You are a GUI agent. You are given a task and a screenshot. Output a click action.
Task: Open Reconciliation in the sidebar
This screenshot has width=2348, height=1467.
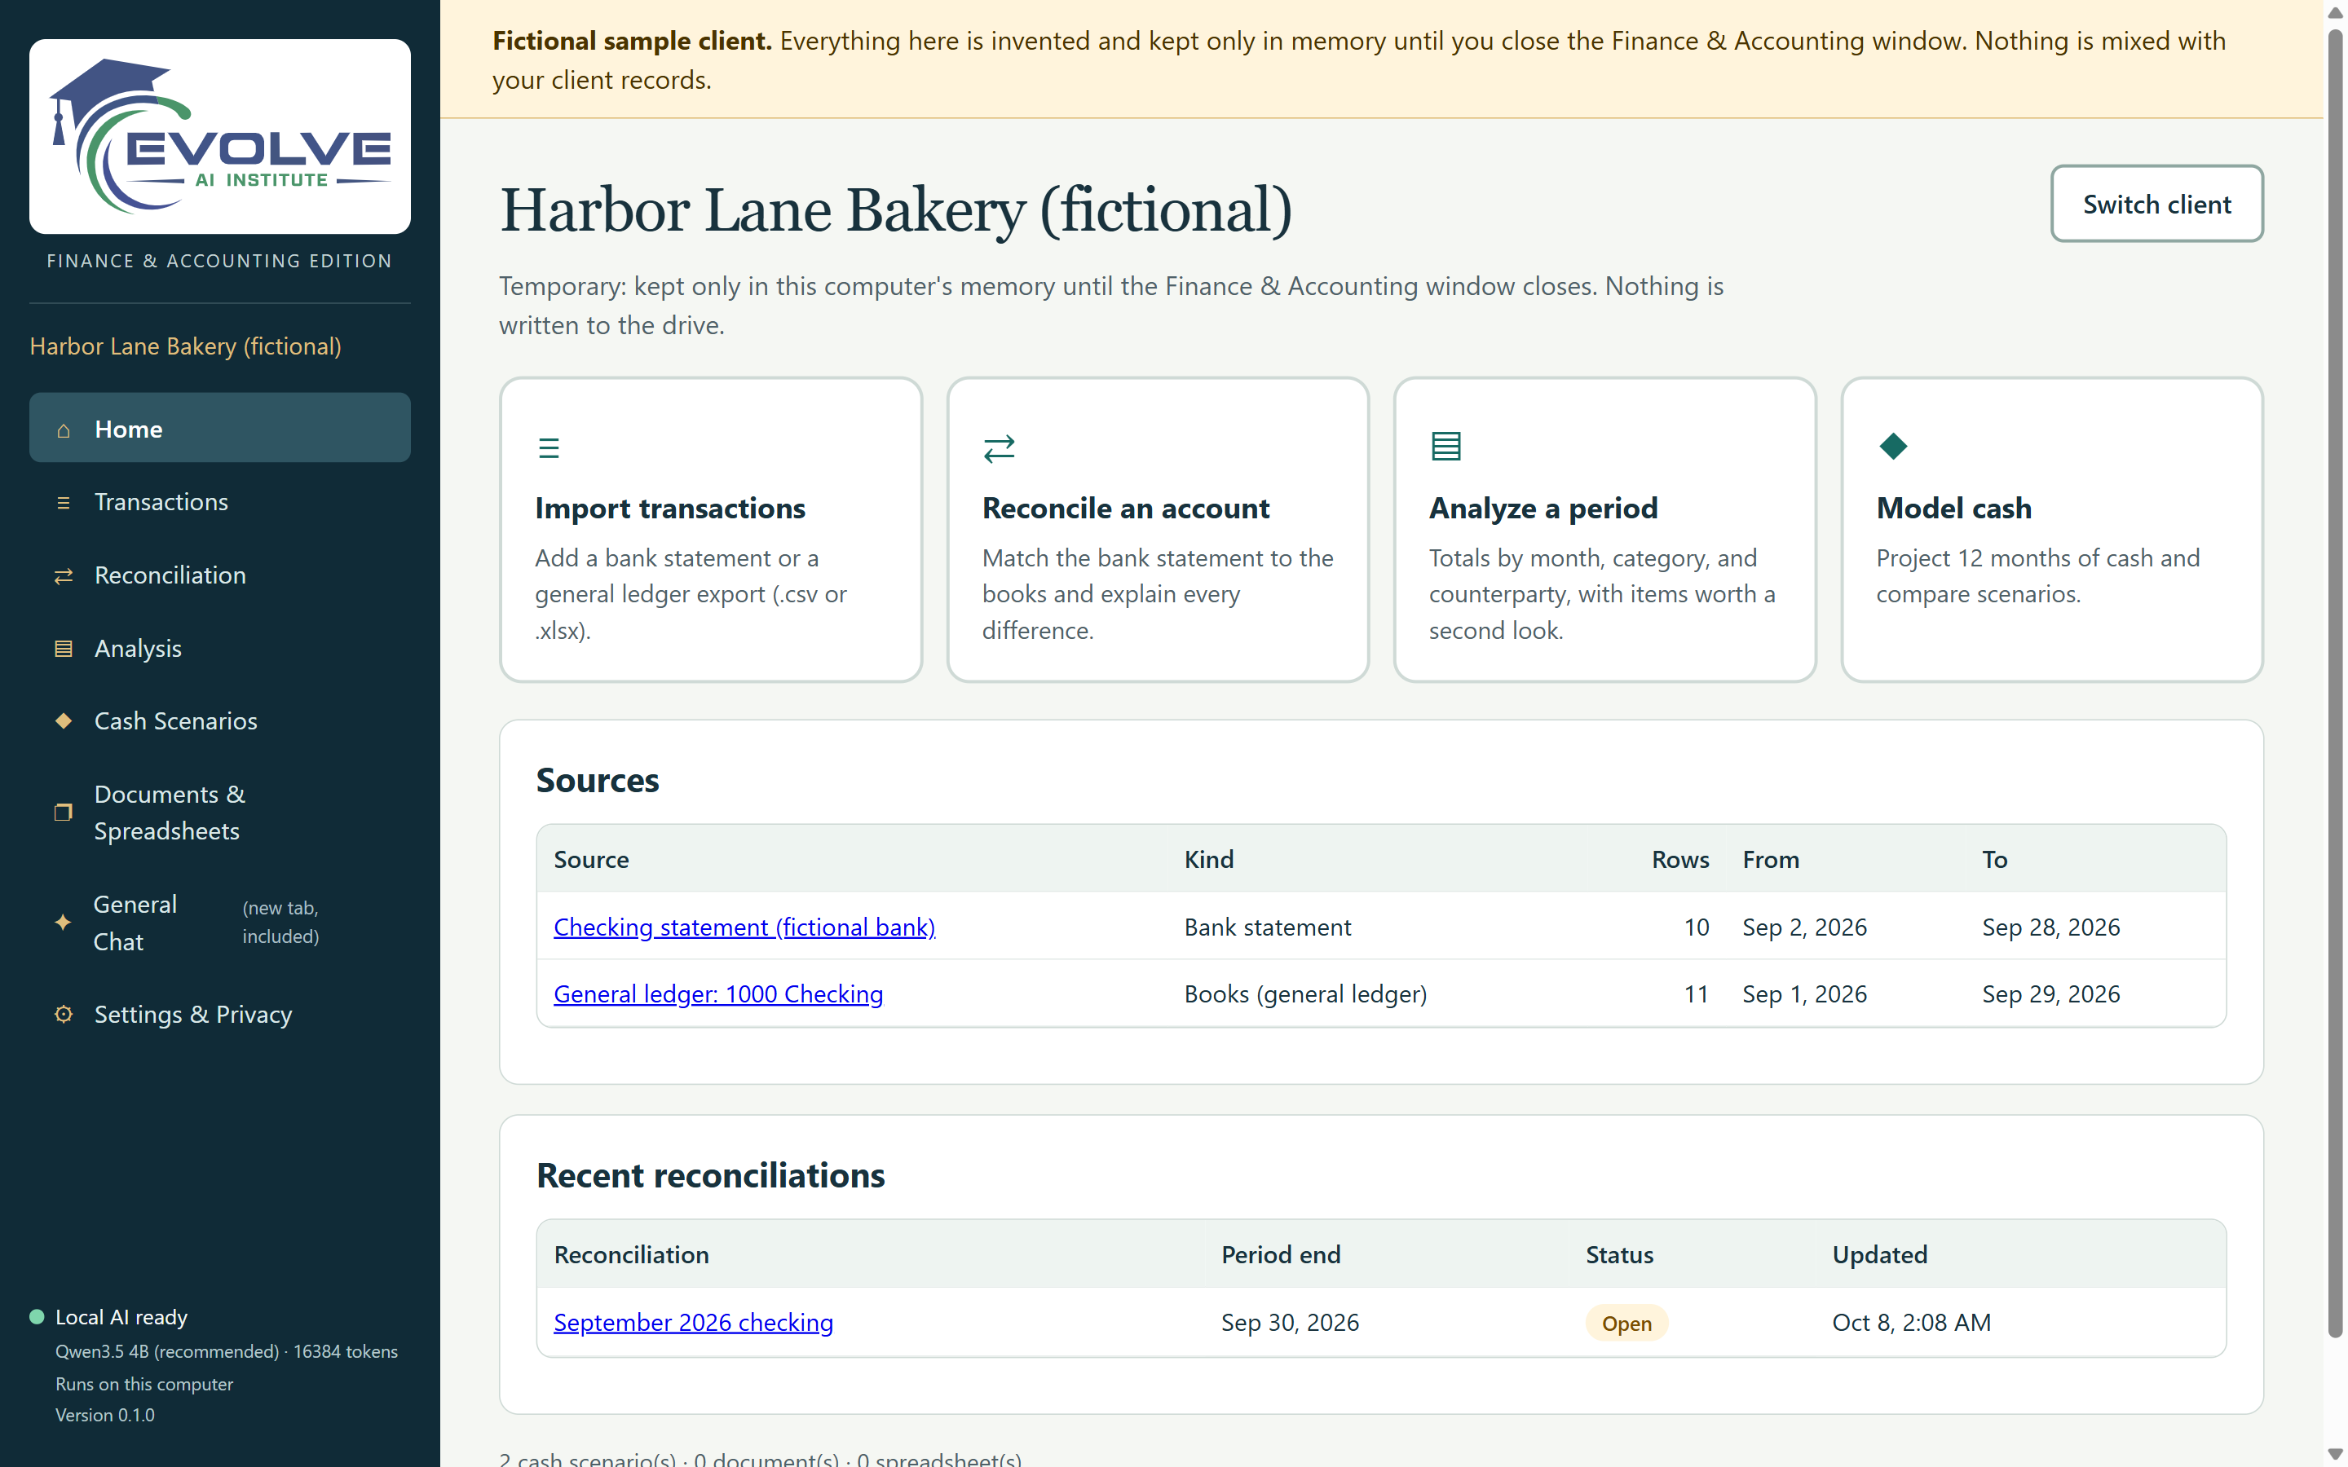(x=220, y=575)
